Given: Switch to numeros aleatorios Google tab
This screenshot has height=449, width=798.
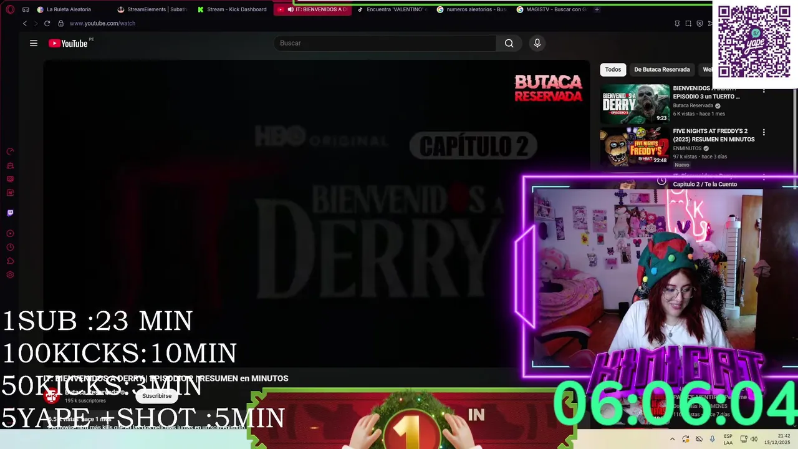Looking at the screenshot, I should 472,9.
